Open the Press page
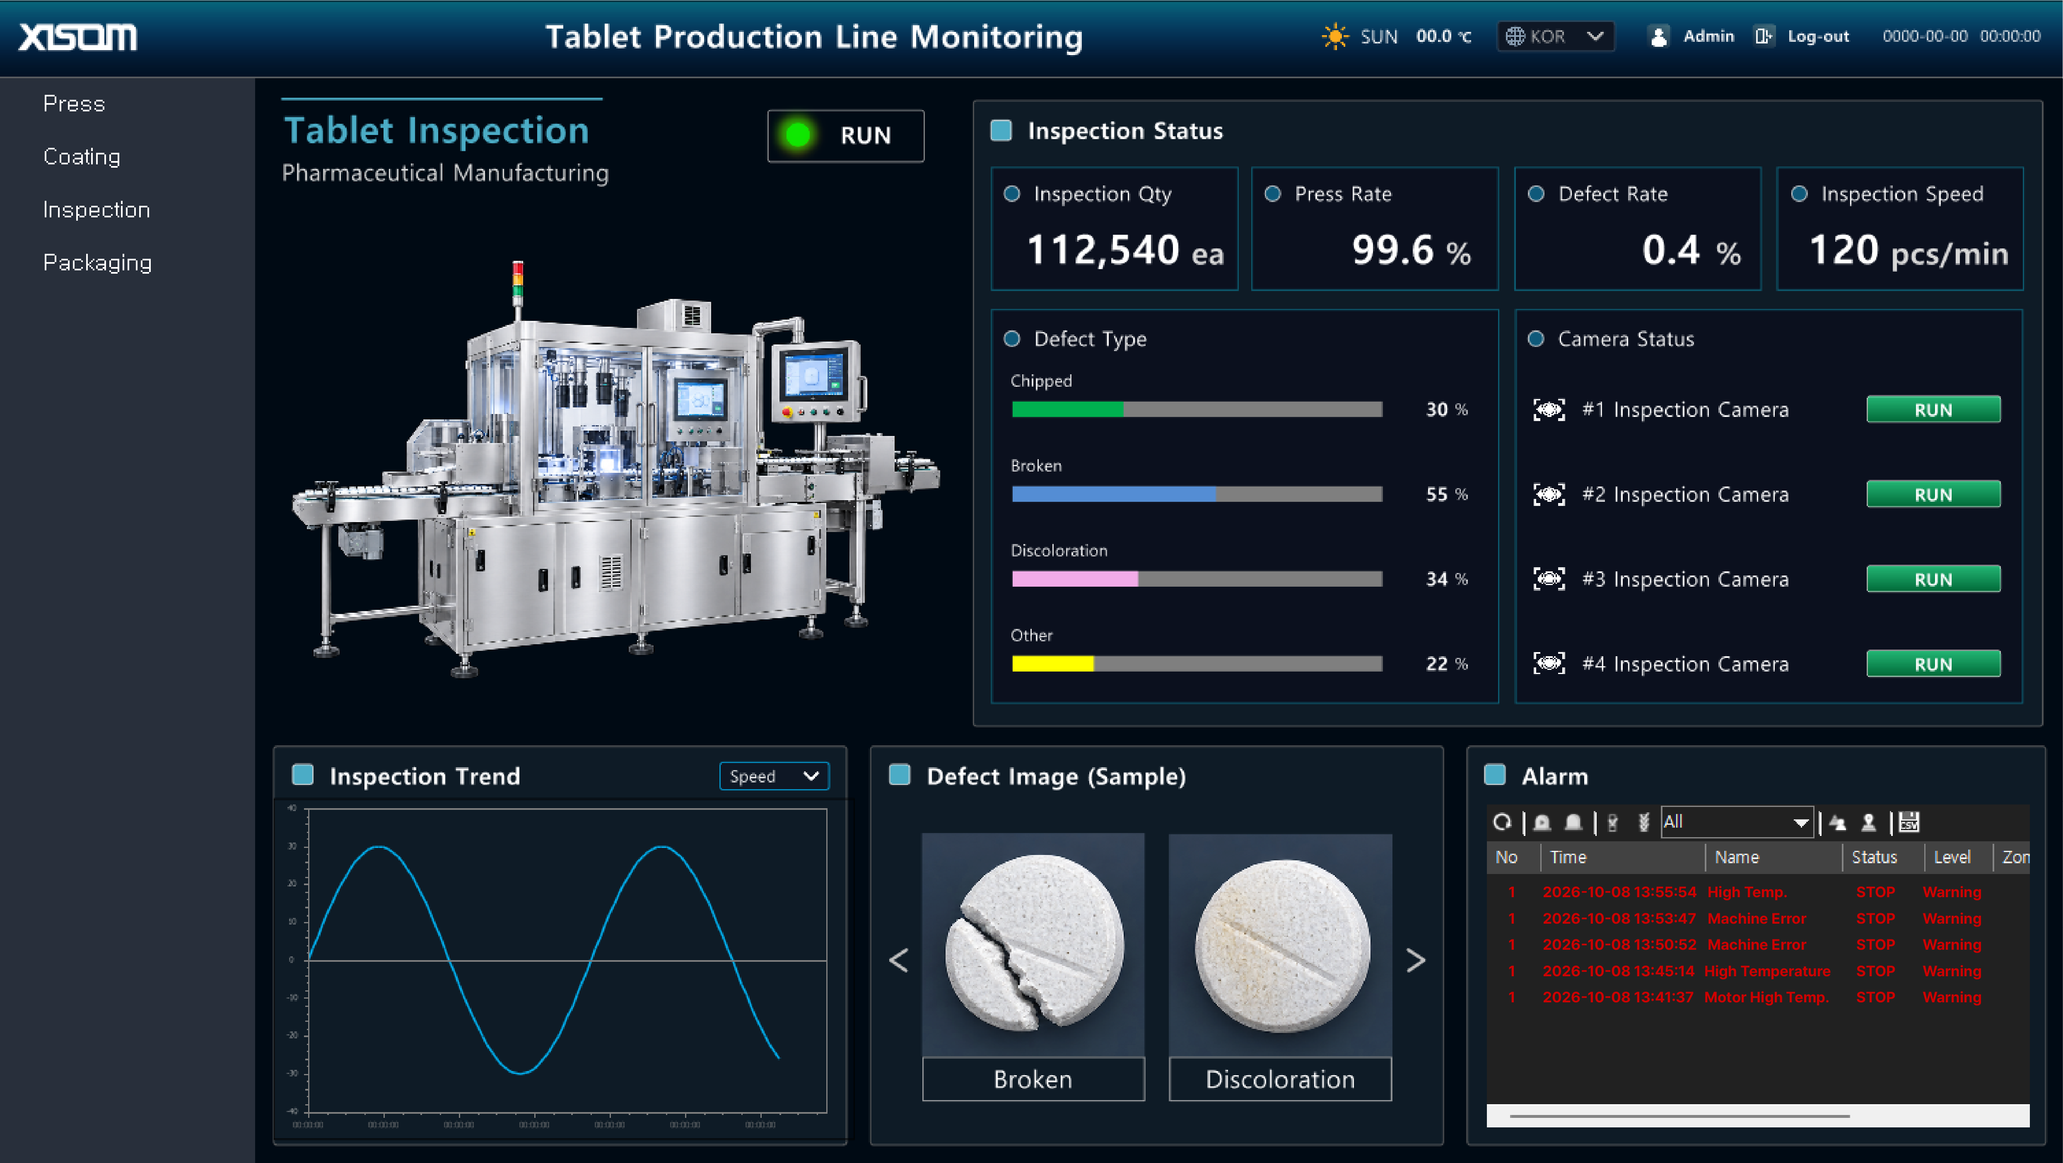This screenshot has width=2063, height=1163. coord(75,104)
